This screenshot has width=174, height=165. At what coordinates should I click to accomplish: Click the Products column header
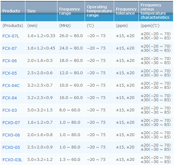(13, 11)
